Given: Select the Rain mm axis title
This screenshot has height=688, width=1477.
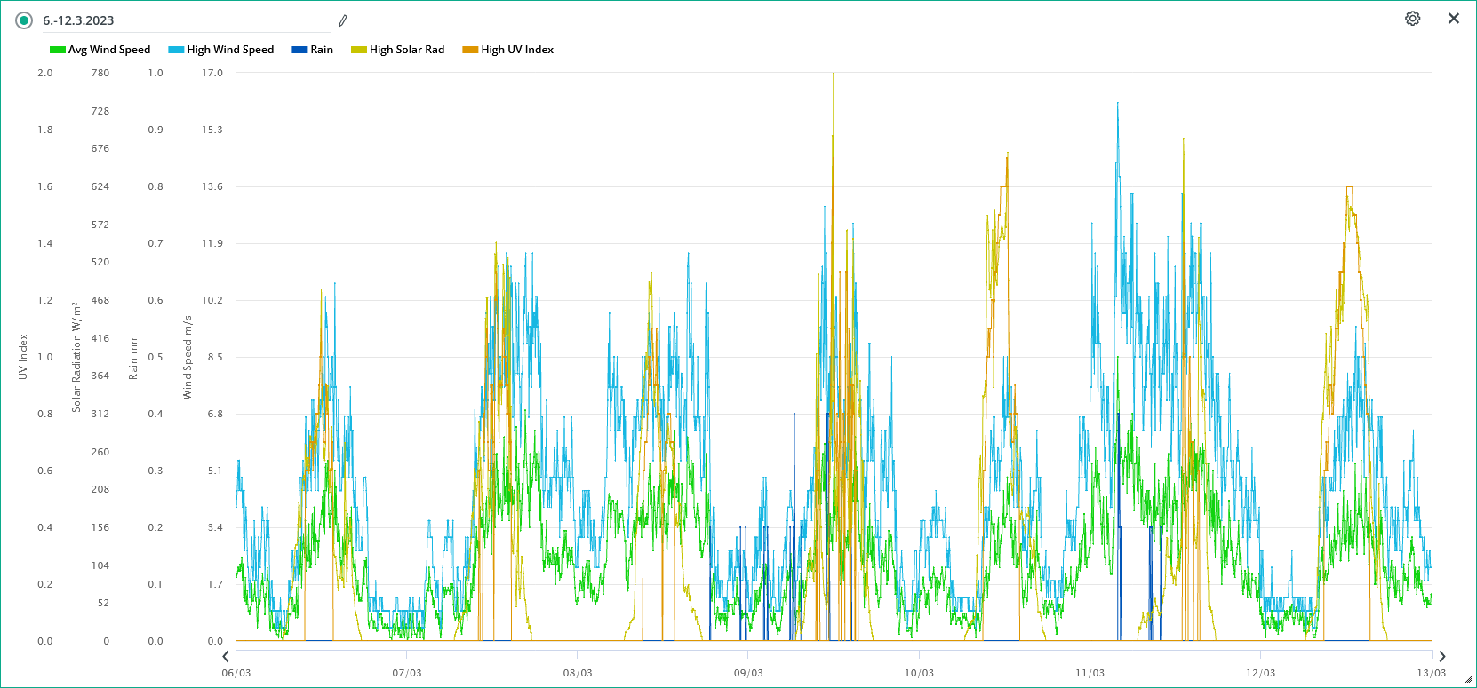Looking at the screenshot, I should pyautogui.click(x=133, y=357).
